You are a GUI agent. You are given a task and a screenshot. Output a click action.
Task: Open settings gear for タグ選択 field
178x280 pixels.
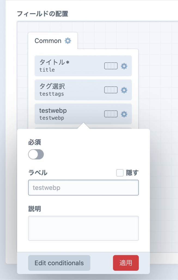click(x=124, y=90)
